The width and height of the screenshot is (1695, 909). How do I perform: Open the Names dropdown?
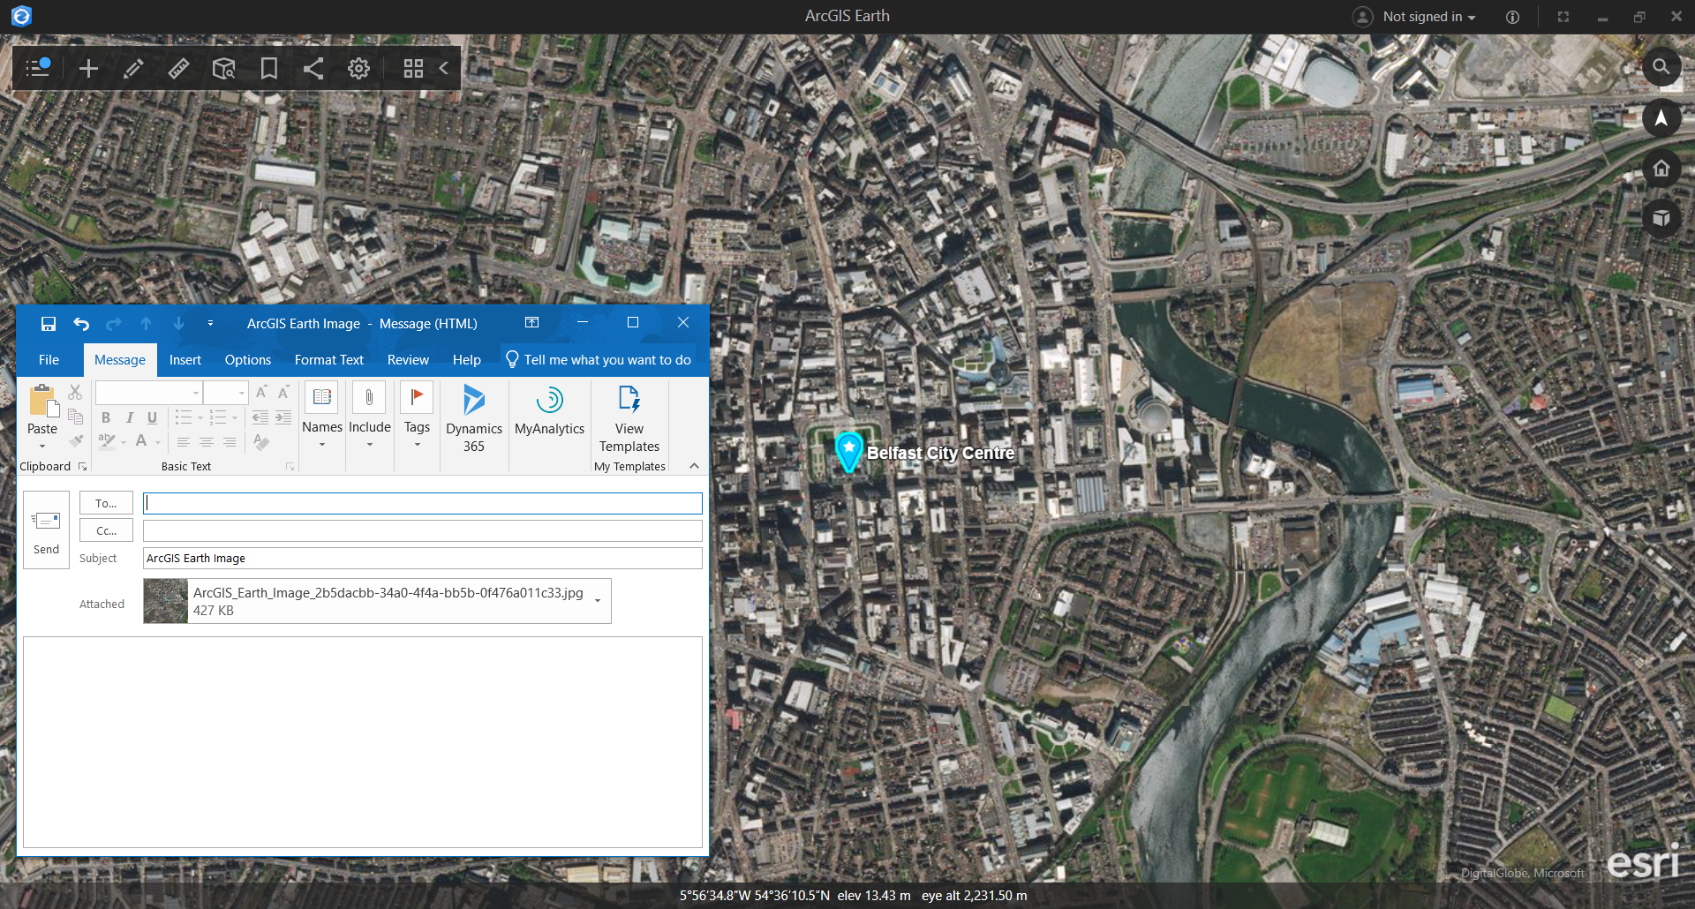(322, 417)
